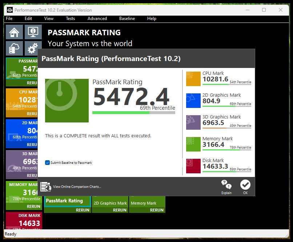The width and height of the screenshot is (293, 242).
Task: Click the purple 3D Graphics Mark icon
Action: coord(193,122)
